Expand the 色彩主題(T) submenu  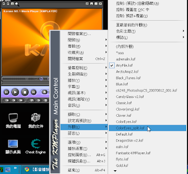point(148,31)
